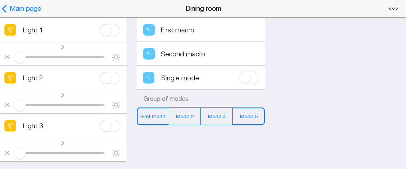Switch on Light 3
This screenshot has height=169, width=406.
(110, 126)
